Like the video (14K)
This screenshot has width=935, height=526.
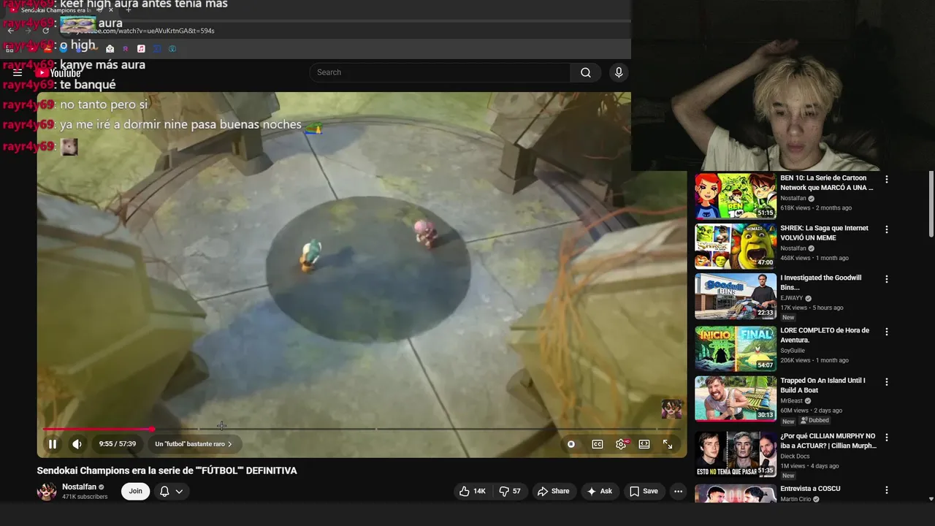point(472,491)
